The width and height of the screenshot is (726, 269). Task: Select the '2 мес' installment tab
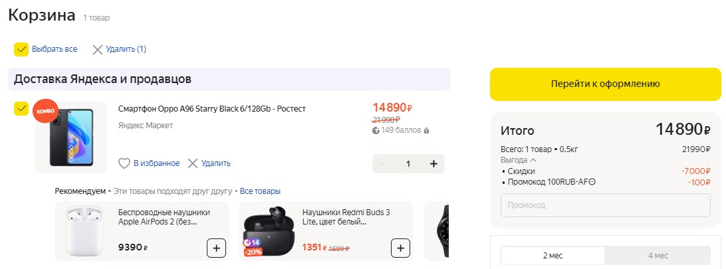coord(553,256)
